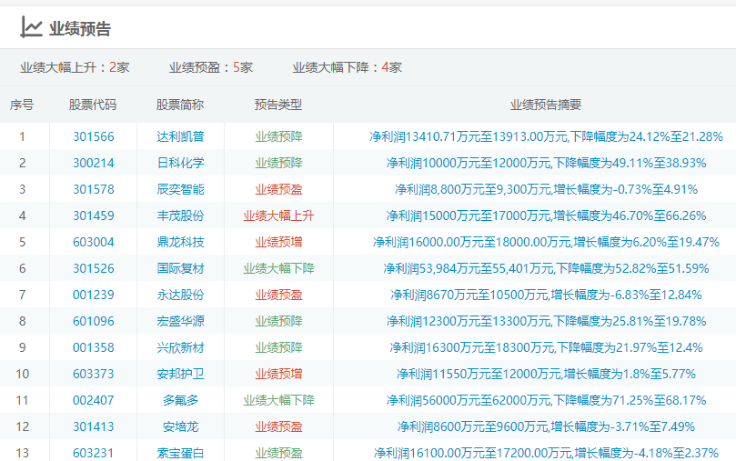Open stock code 001358
The image size is (736, 461).
[94, 347]
